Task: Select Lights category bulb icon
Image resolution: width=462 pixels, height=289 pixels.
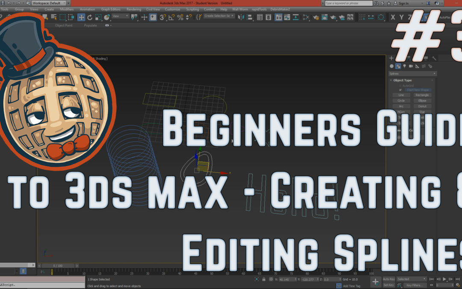Action: 405,66
